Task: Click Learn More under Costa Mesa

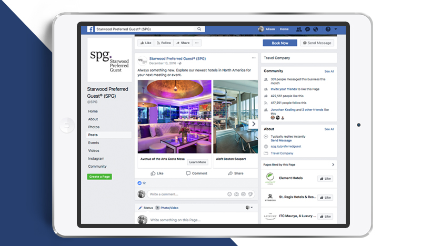Action: coord(197,162)
